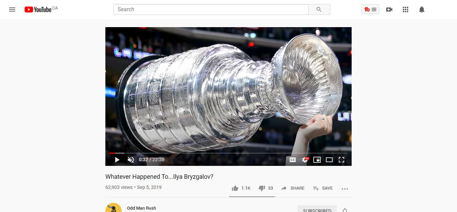Dislike the video with thumbs down
The image size is (457, 212).
266,188
